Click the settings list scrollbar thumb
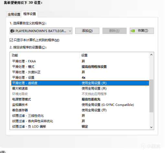165x153 pixels. coord(151,96)
